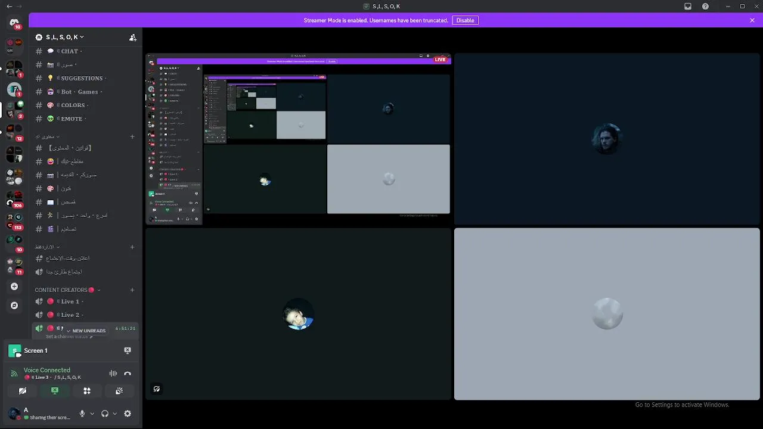Screen dimensions: 763x429
Task: Stop streaming using Screen 1 stop icon
Action: tap(127, 350)
